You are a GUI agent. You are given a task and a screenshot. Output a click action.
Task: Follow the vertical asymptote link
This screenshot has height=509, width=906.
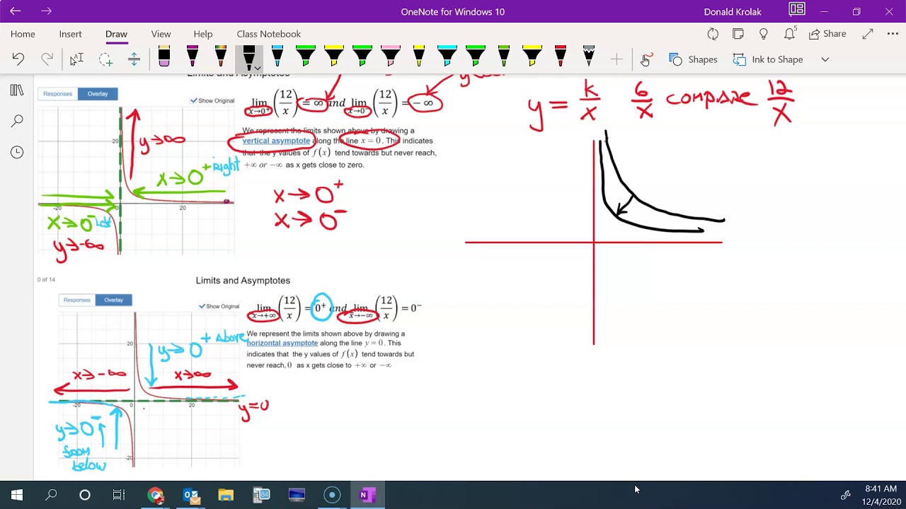point(276,141)
